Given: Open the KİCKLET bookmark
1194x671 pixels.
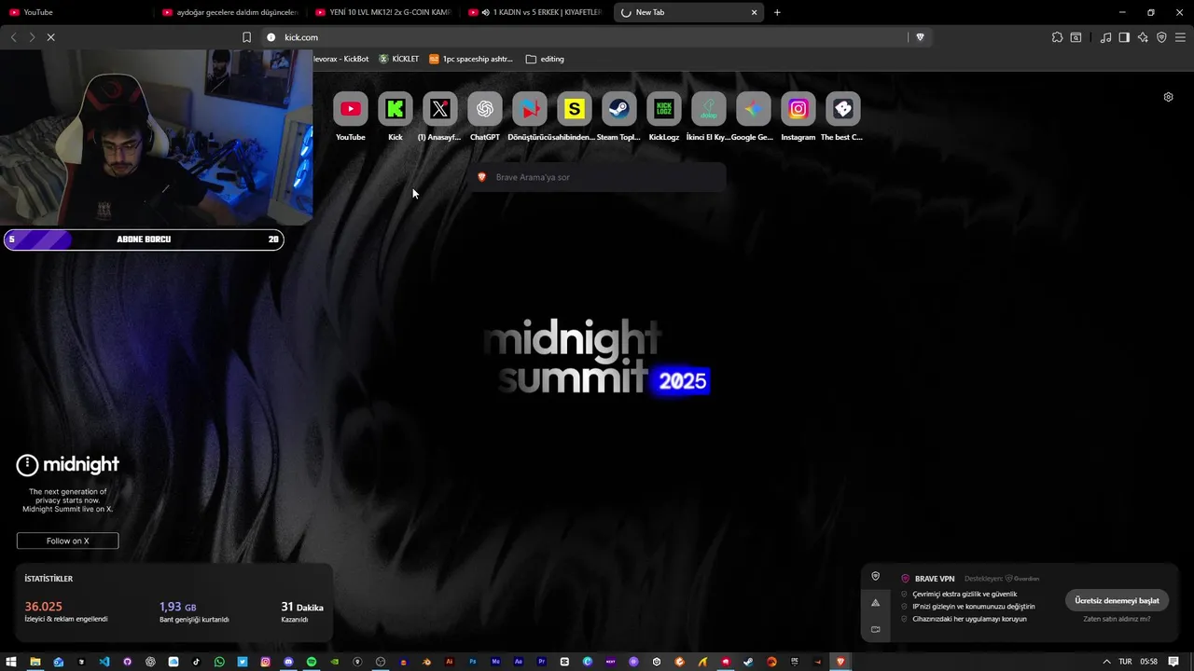Looking at the screenshot, I should (398, 59).
